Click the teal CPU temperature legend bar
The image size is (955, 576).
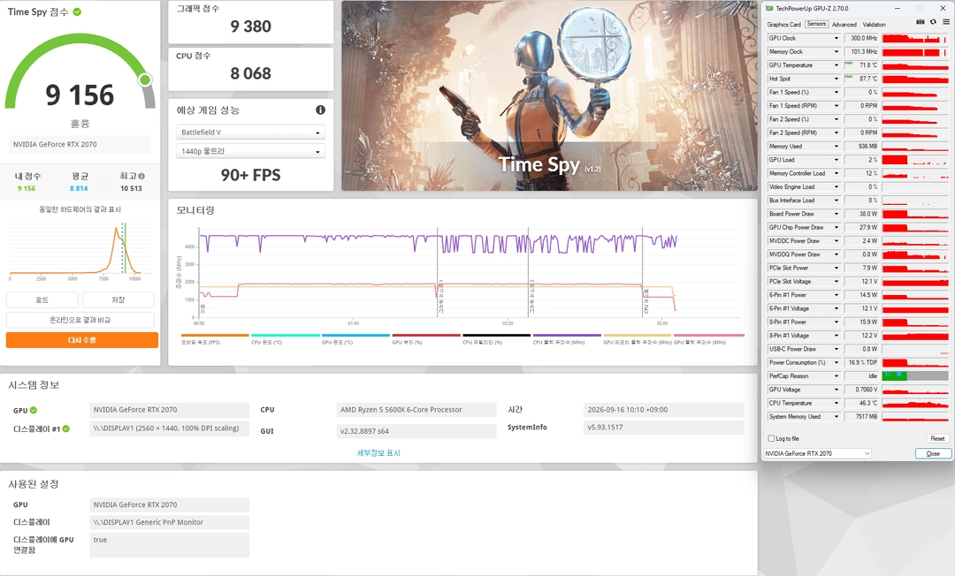(x=286, y=335)
